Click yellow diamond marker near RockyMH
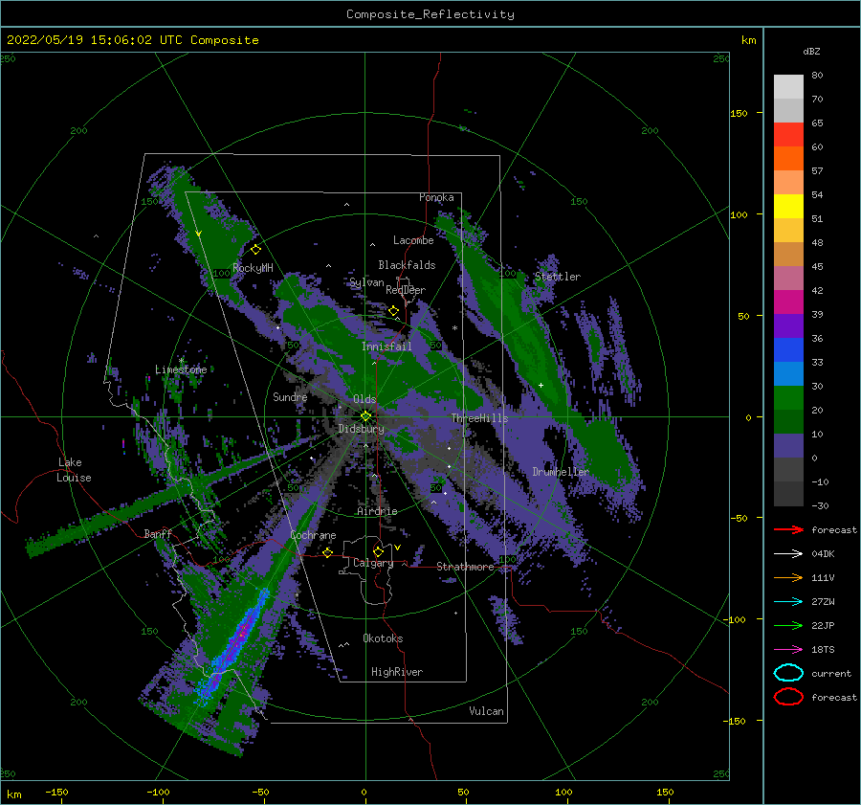 [x=255, y=250]
